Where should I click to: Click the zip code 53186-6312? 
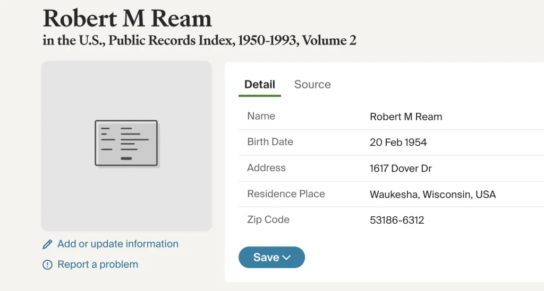pos(397,220)
